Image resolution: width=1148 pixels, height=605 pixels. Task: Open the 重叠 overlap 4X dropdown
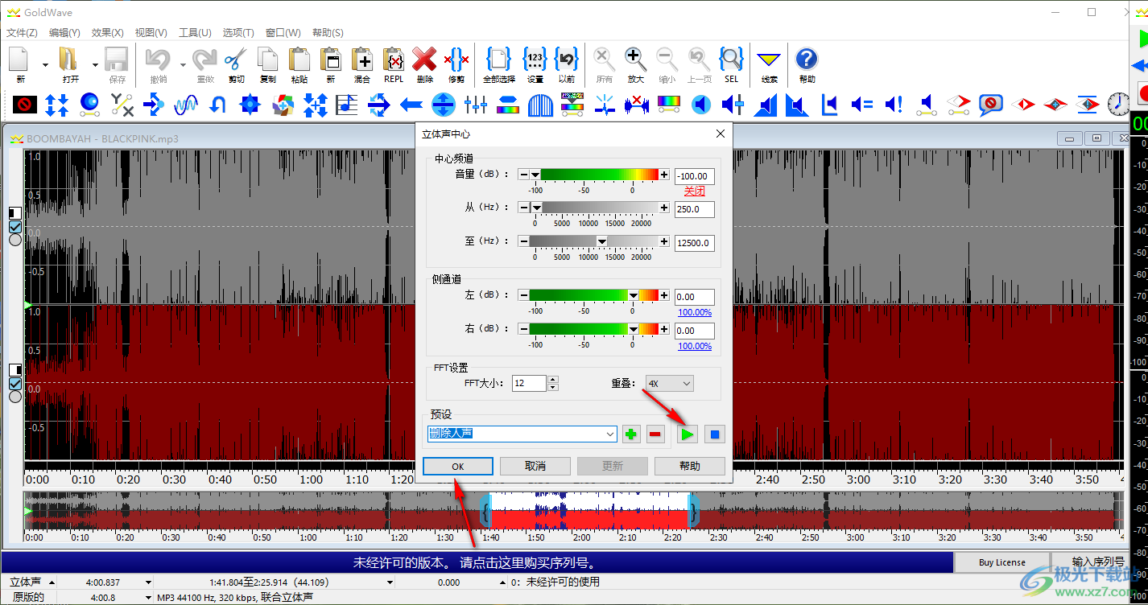point(669,384)
